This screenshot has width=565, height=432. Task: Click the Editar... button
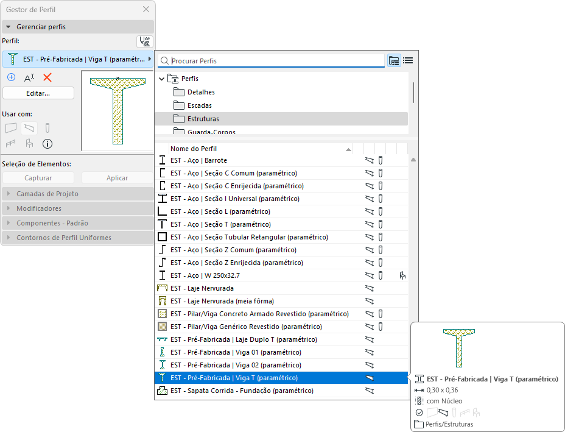click(x=38, y=93)
